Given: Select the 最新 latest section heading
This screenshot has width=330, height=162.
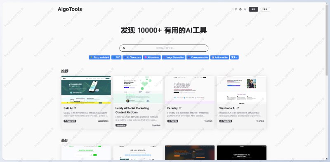Looking at the screenshot, I should tap(65, 141).
